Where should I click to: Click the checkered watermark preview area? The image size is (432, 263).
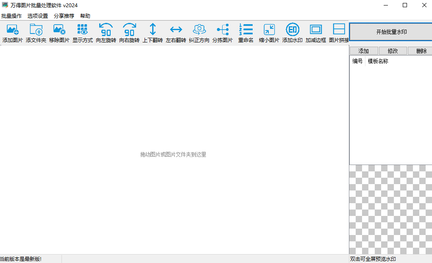tap(390, 210)
